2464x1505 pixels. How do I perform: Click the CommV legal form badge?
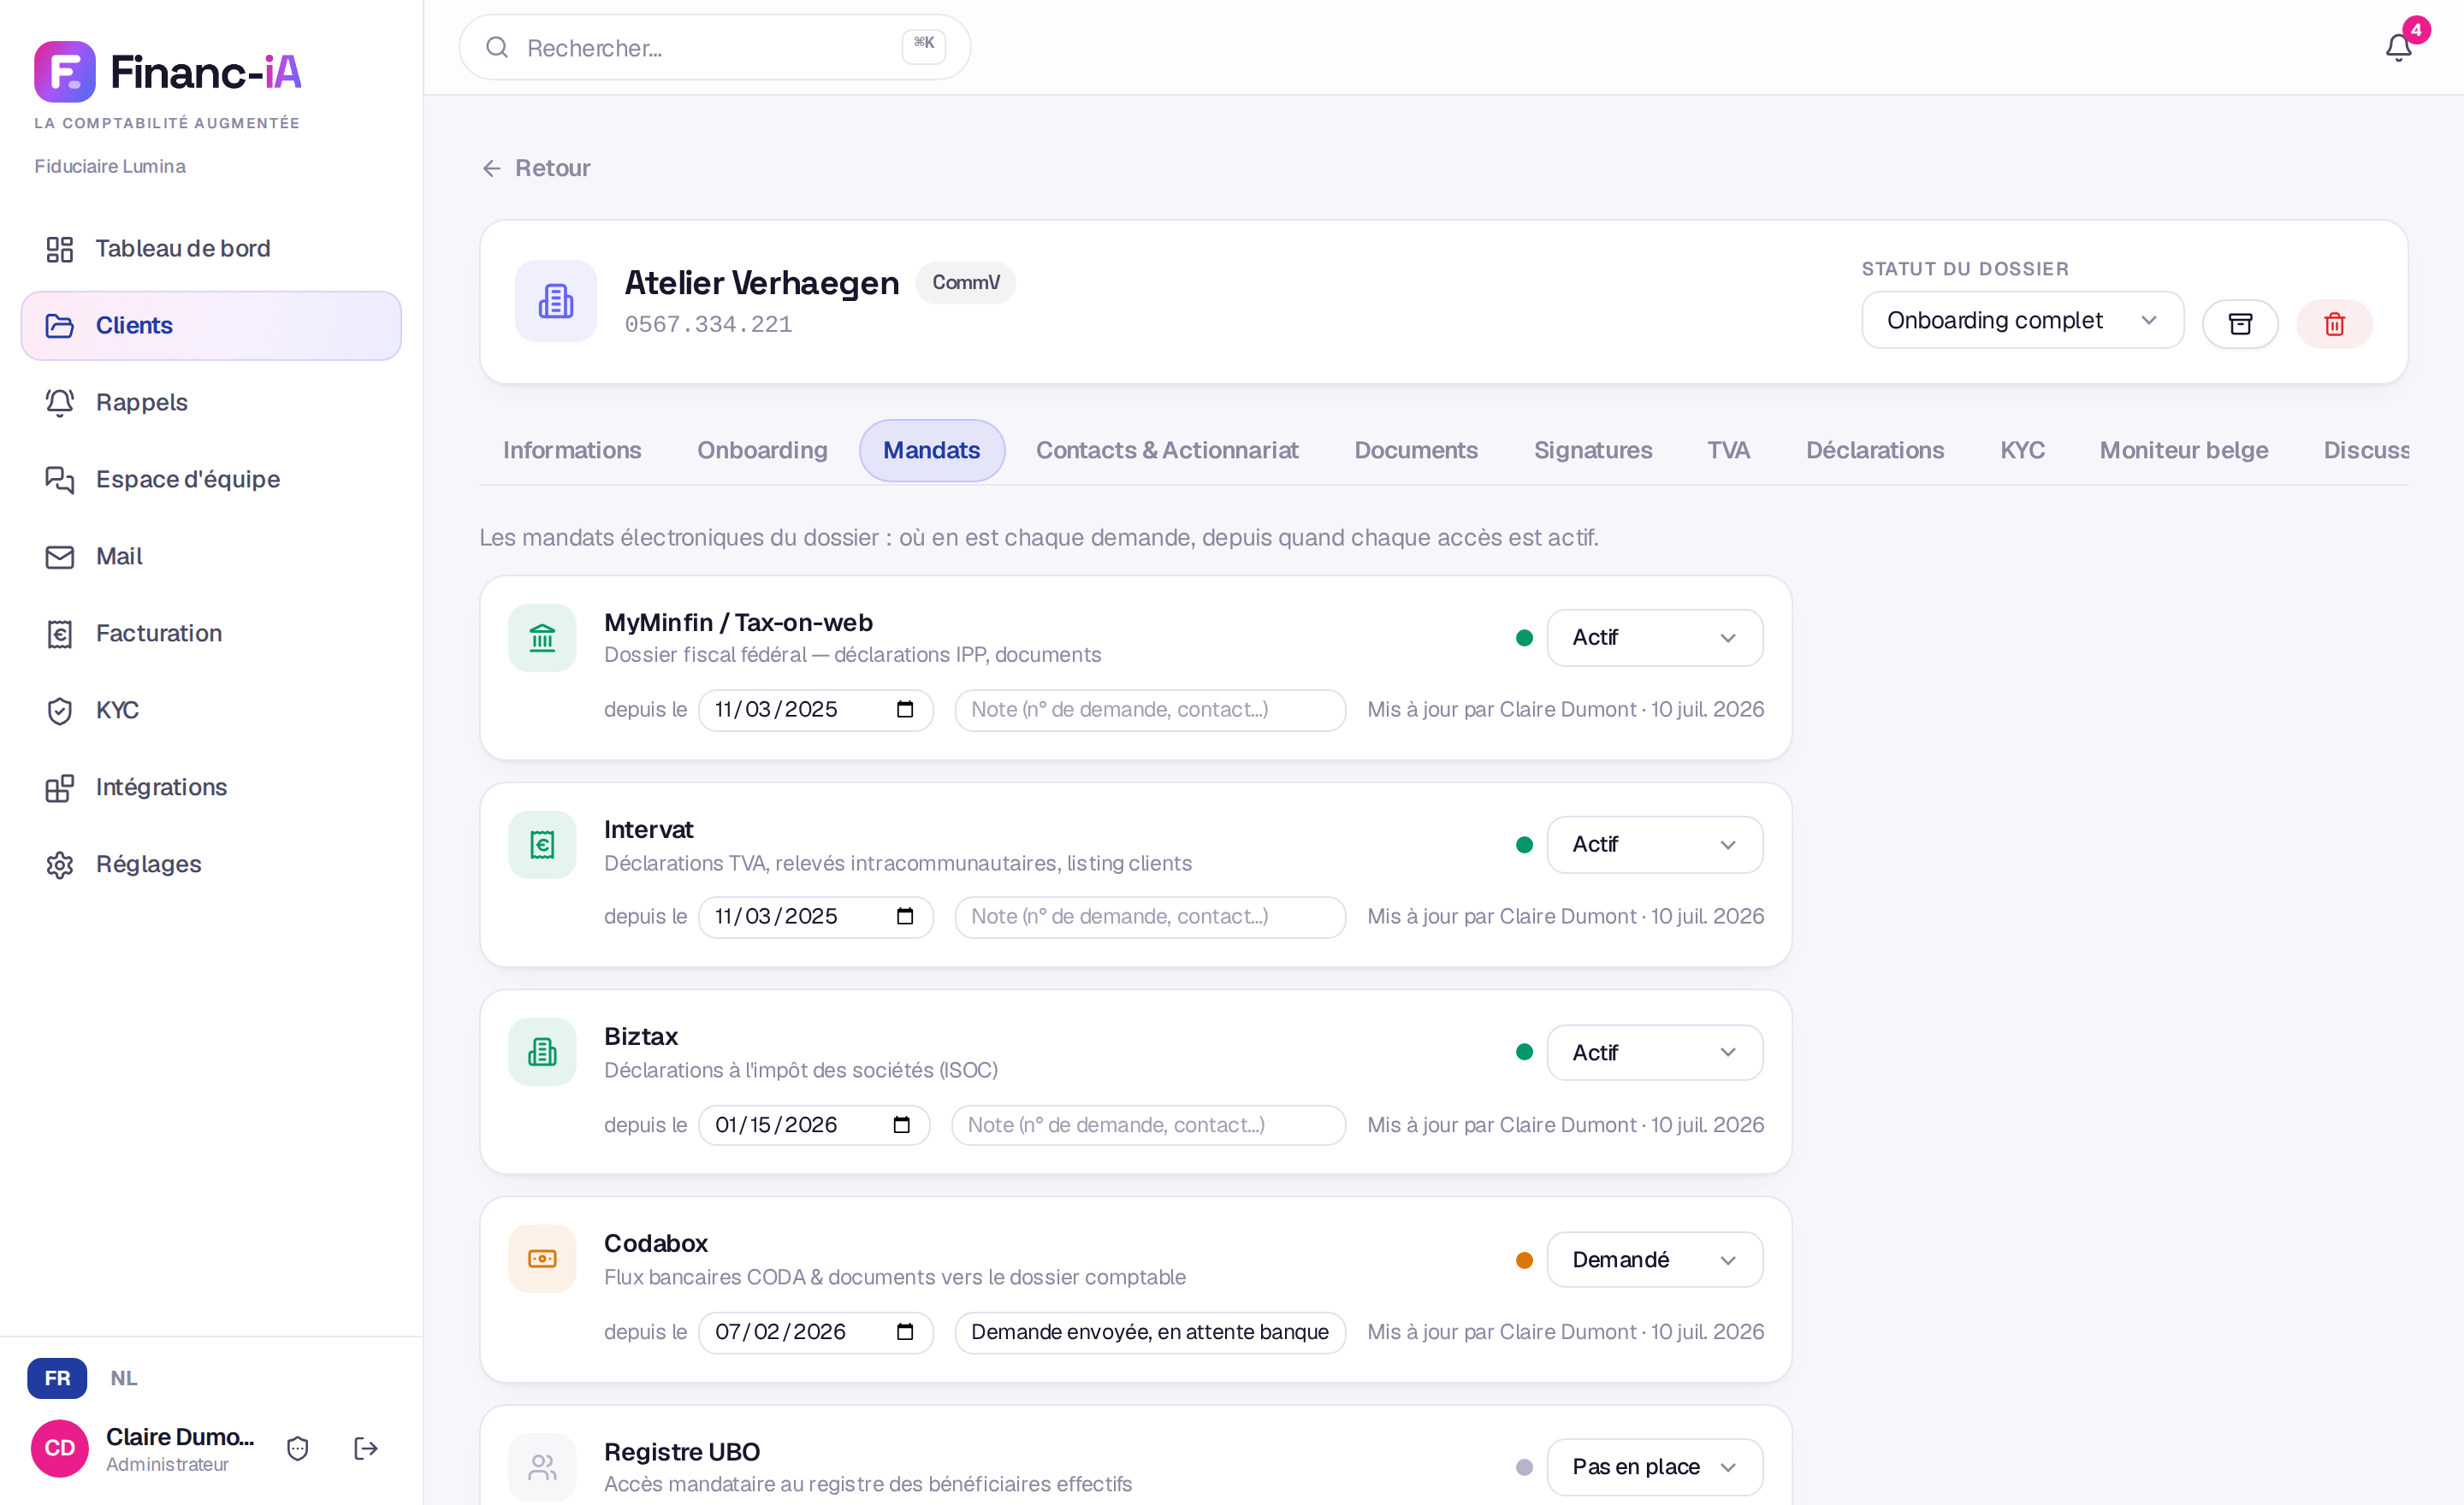(x=965, y=283)
